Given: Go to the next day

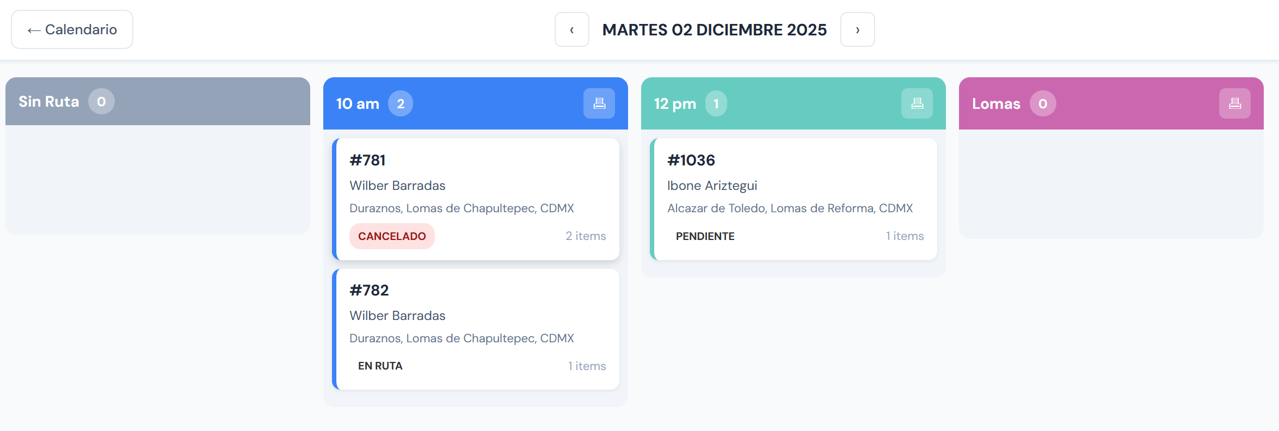Looking at the screenshot, I should (857, 30).
